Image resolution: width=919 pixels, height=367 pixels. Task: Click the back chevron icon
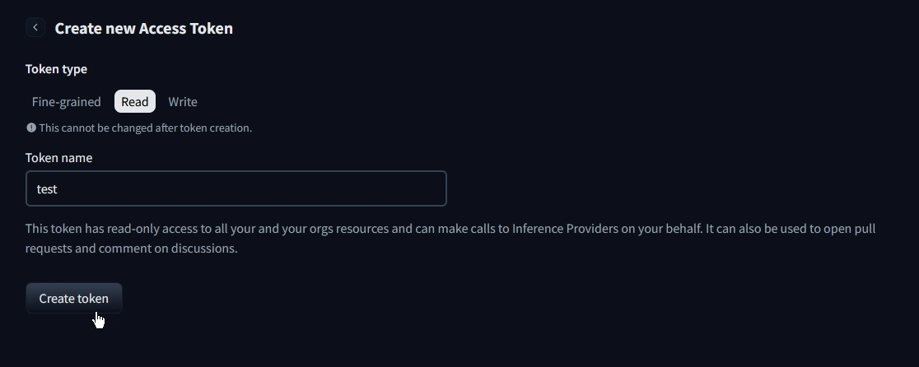[x=35, y=28]
